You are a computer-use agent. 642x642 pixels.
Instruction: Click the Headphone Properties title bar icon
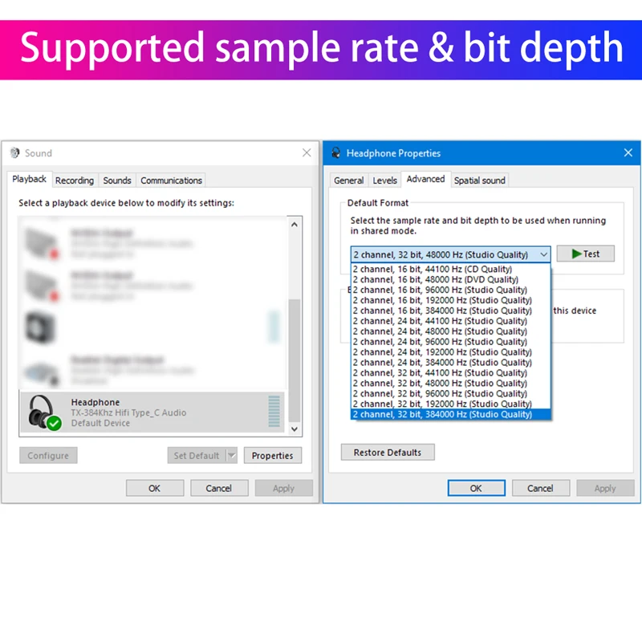[335, 152]
